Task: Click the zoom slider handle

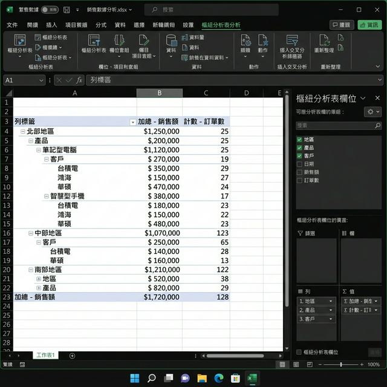Action: point(341,365)
